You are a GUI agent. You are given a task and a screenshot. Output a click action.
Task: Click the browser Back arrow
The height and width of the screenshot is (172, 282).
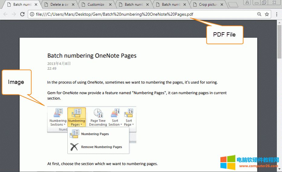[x=6, y=14]
